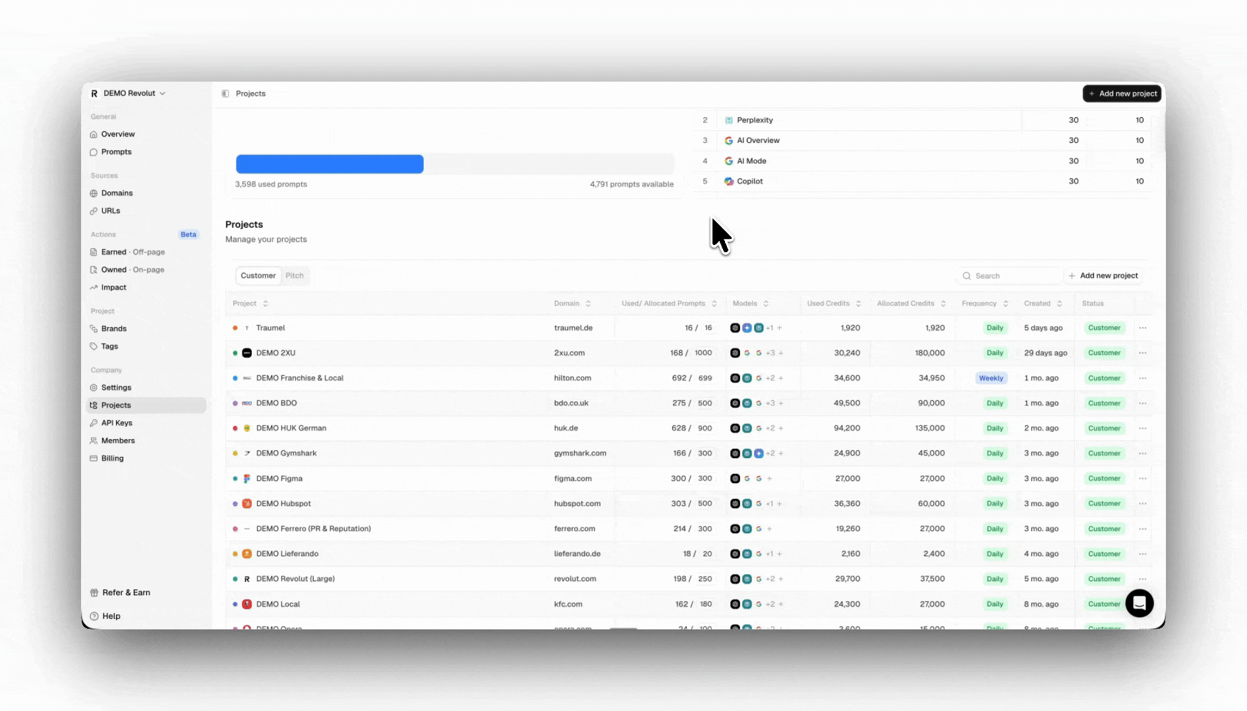Click the API Keys icon in the sidebar

pos(94,423)
